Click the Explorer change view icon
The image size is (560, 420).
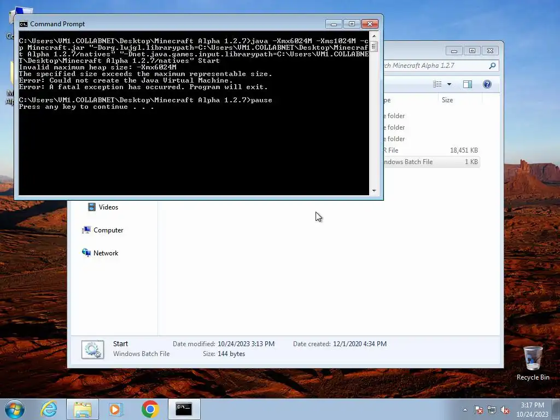[x=437, y=84]
